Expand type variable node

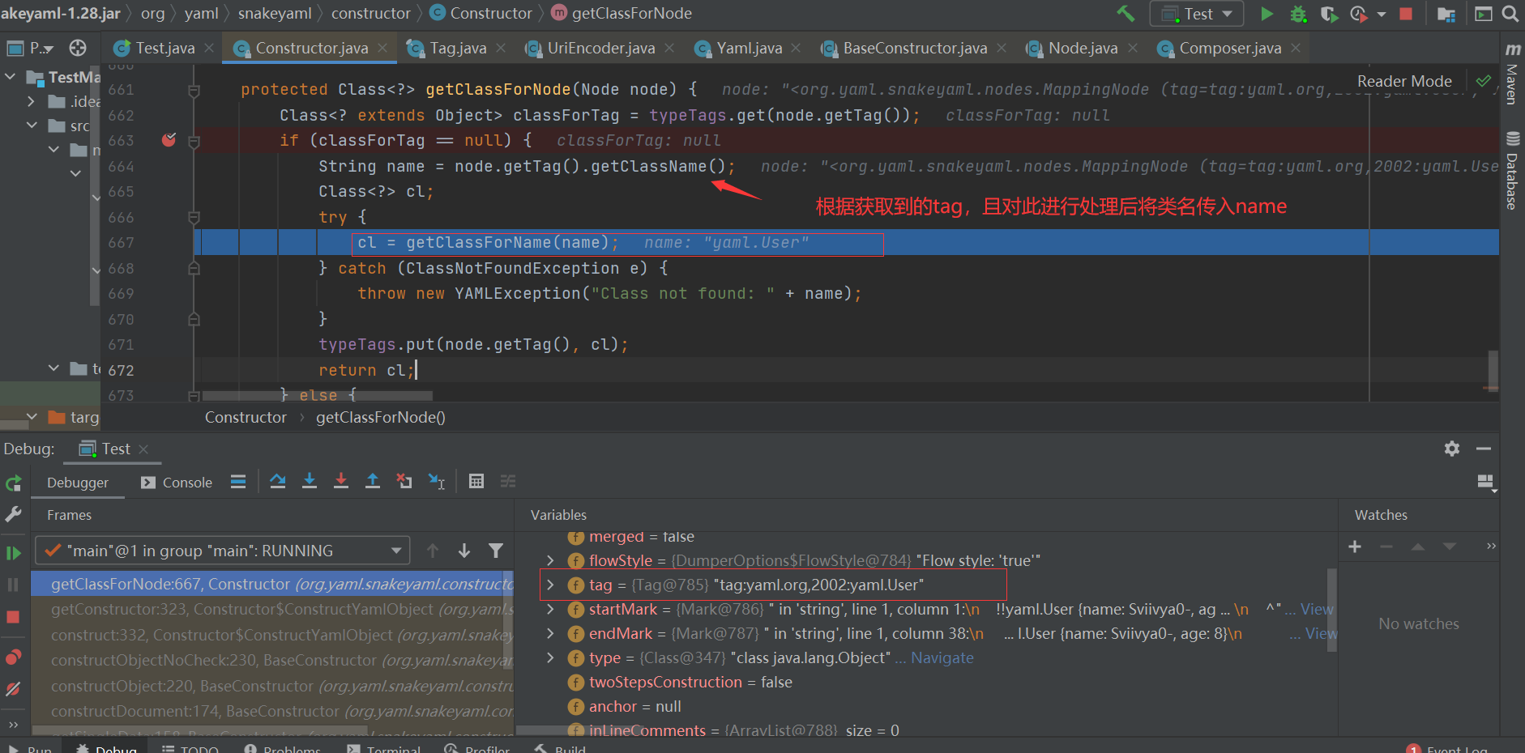pyautogui.click(x=550, y=657)
